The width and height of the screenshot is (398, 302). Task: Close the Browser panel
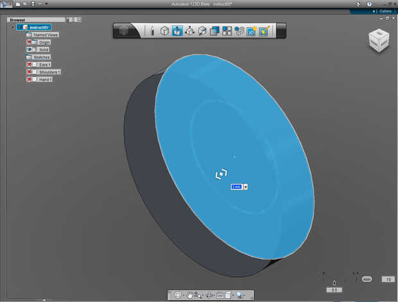coord(79,19)
